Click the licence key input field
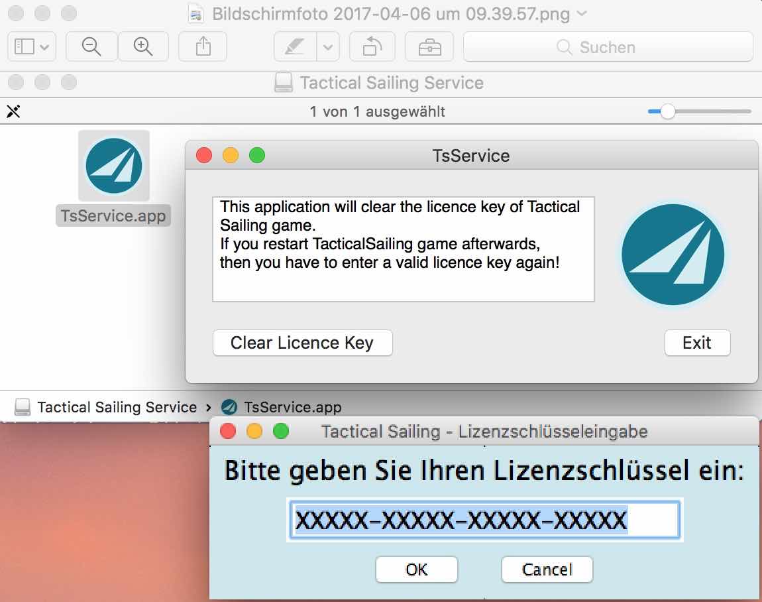Image resolution: width=762 pixels, height=602 pixels. tap(485, 520)
